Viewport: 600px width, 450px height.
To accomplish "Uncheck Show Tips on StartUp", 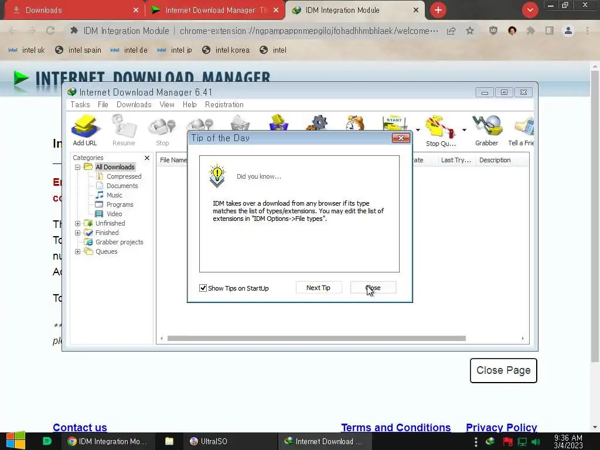I will [x=203, y=288].
